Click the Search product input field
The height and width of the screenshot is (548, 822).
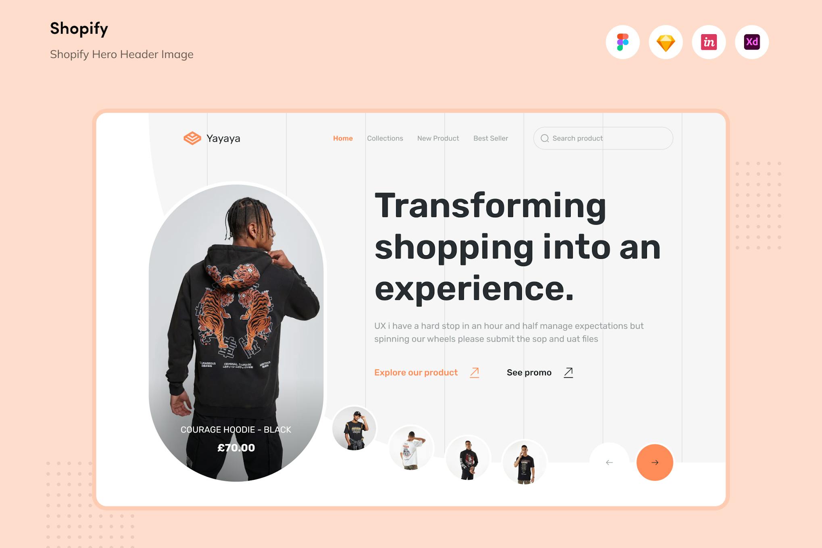601,138
